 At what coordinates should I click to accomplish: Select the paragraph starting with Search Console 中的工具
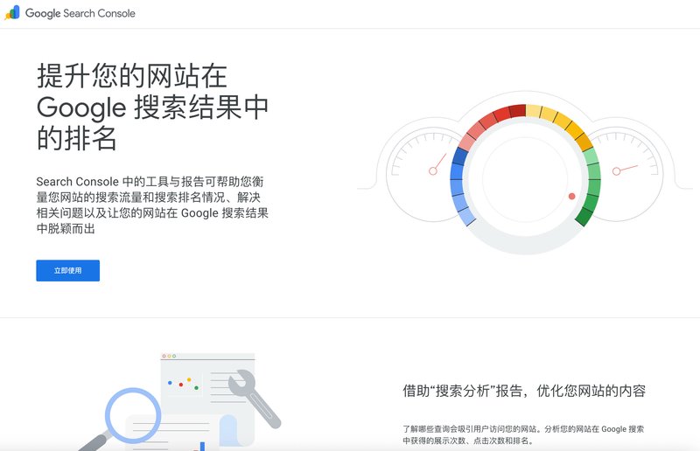click(x=152, y=205)
